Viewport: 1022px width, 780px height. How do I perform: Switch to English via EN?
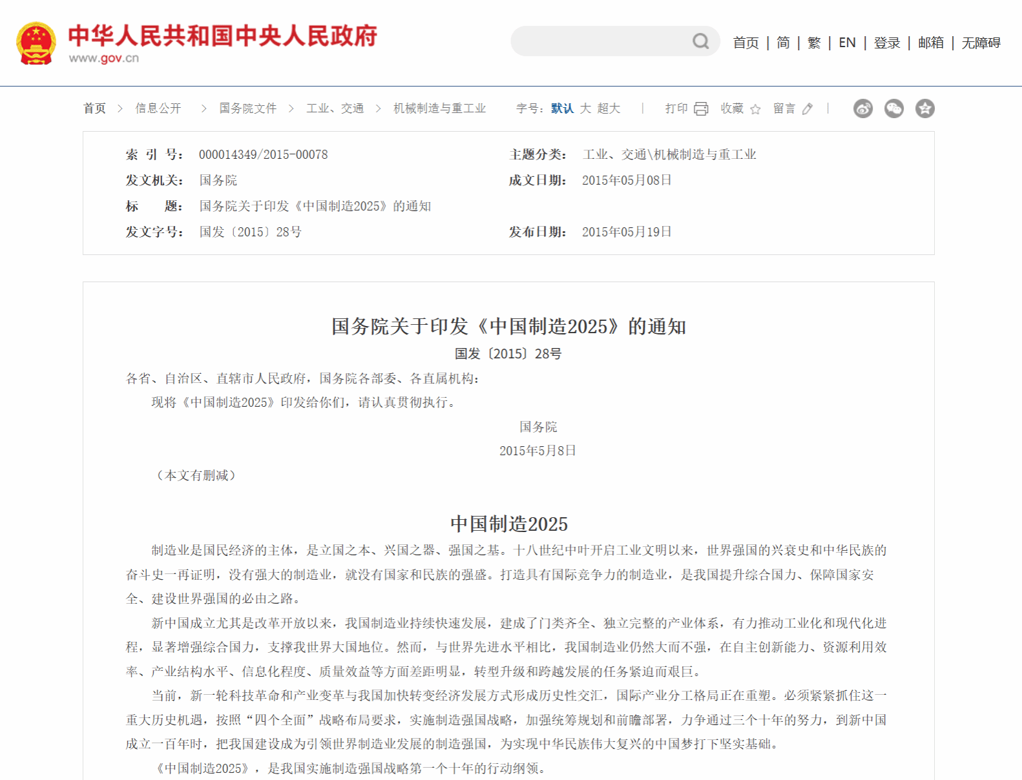tap(847, 43)
